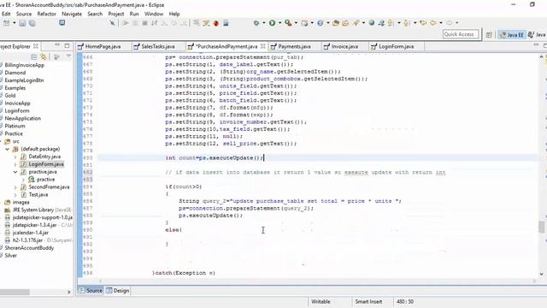The width and height of the screenshot is (547, 308).
Task: Click Collapse All in Project Explorer
Action: (34, 56)
